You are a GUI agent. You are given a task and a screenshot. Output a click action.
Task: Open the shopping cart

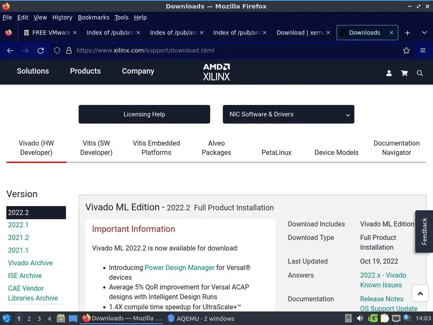click(x=404, y=73)
